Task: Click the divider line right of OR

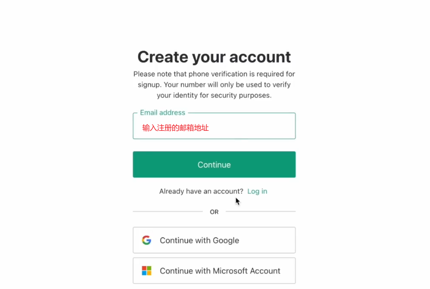Action: click(x=261, y=212)
